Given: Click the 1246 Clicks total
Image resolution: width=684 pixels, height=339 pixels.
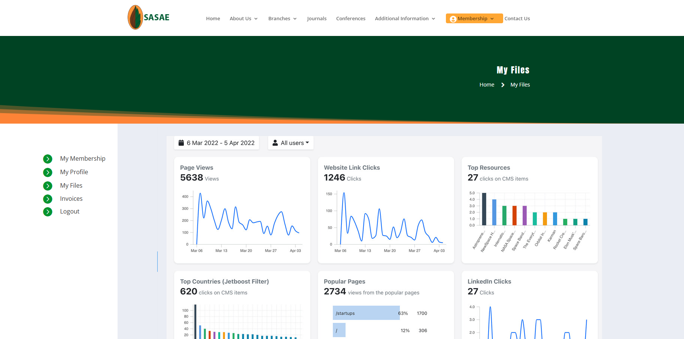Looking at the screenshot, I should (x=342, y=178).
